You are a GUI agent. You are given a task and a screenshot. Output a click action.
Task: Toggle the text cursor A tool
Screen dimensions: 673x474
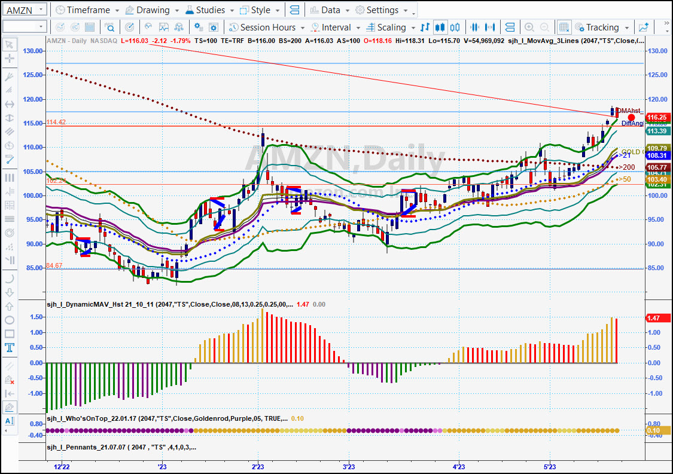(x=9, y=421)
